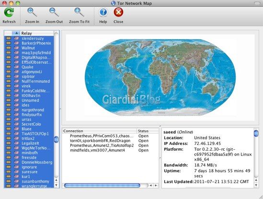Image resolution: width=263 pixels, height=199 pixels.
Task: Click the connection list scroll right arrow
Action: (x=156, y=185)
